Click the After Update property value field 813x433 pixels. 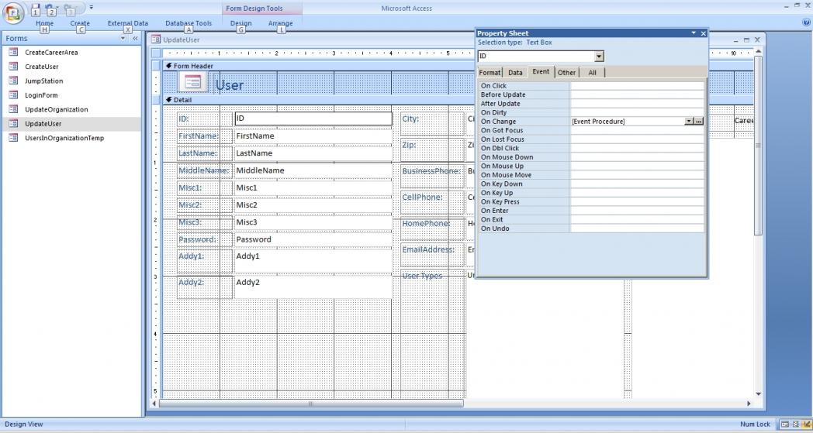(637, 104)
